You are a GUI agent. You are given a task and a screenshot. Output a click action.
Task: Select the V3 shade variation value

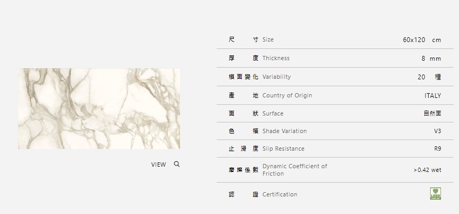437,131
